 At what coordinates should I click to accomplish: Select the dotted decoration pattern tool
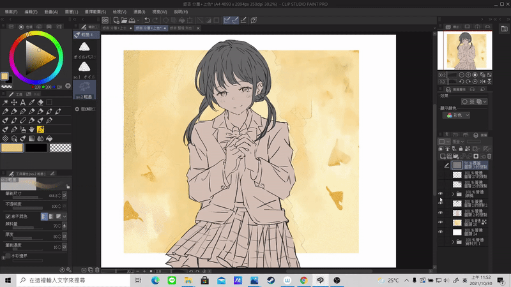point(5,138)
